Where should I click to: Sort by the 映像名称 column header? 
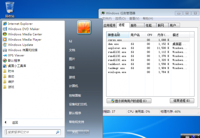[x=118, y=35]
